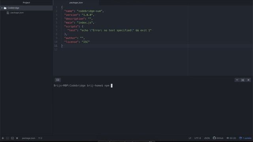Click the "license" key on line 10
Viewport: 253px width, 142px height.
point(71,42)
